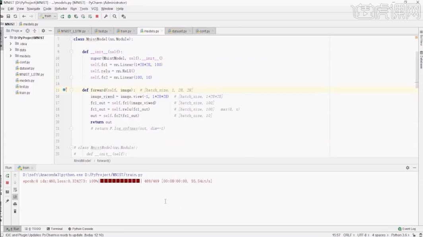Open the Refactor menu
423x237 pixels.
click(61, 9)
